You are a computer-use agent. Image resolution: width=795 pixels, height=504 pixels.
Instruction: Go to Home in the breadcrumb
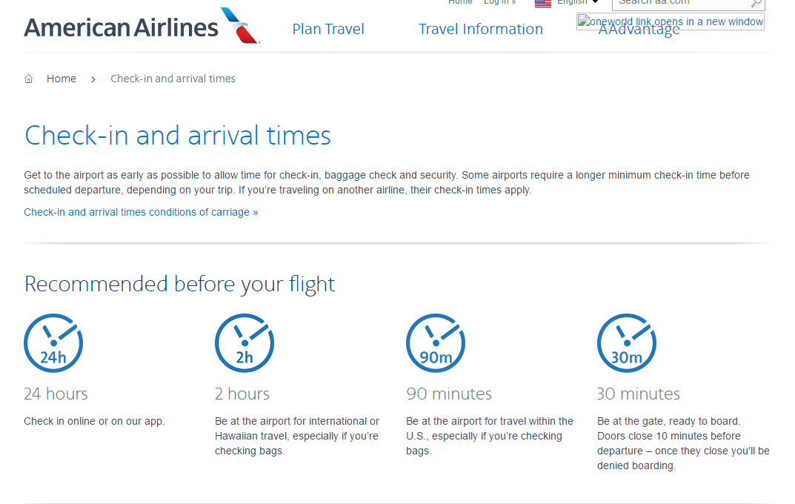click(61, 79)
